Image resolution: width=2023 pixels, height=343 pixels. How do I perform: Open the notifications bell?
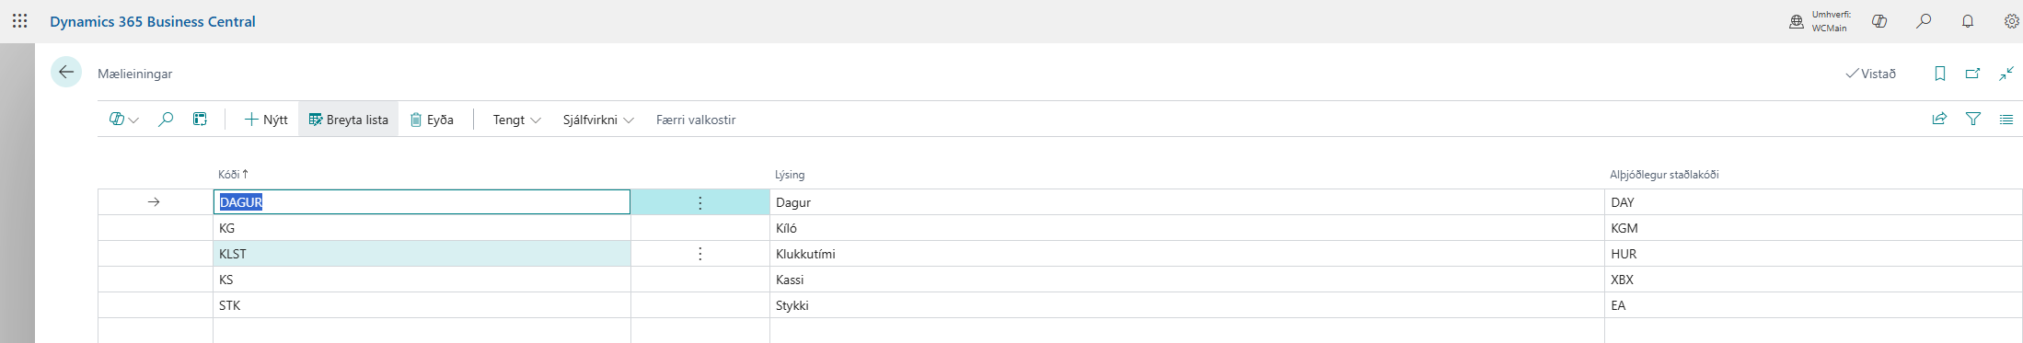pyautogui.click(x=1968, y=21)
